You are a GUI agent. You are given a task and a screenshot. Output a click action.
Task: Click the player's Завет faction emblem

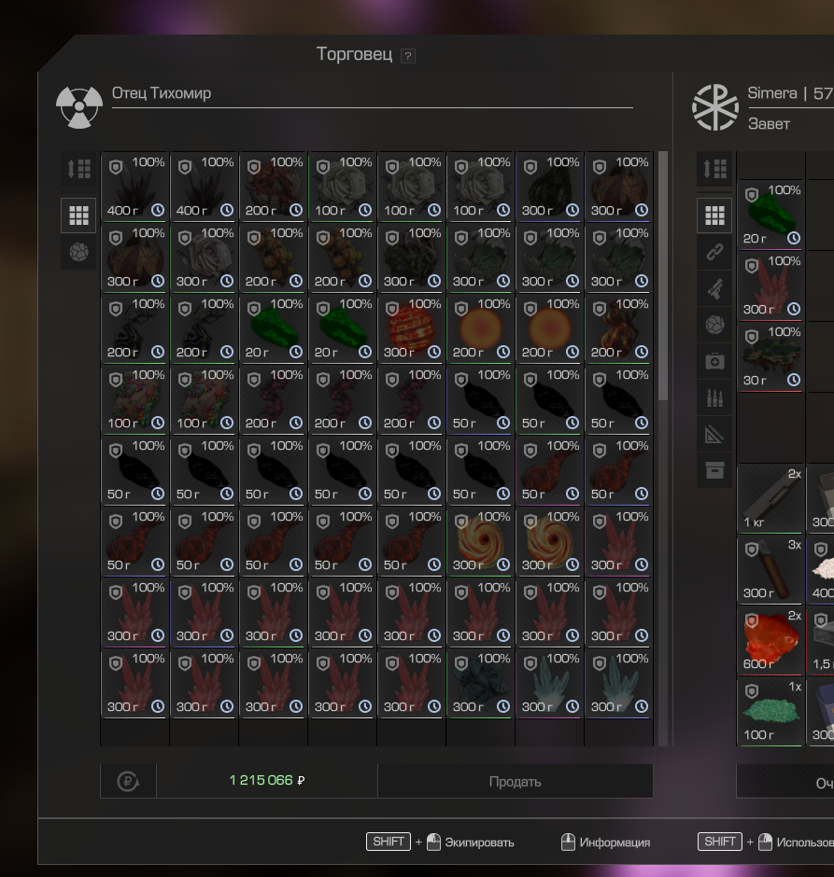click(714, 107)
